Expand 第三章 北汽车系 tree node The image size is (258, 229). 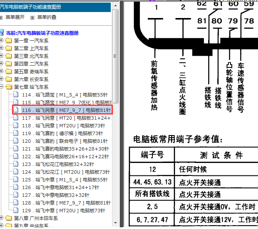(1, 56)
